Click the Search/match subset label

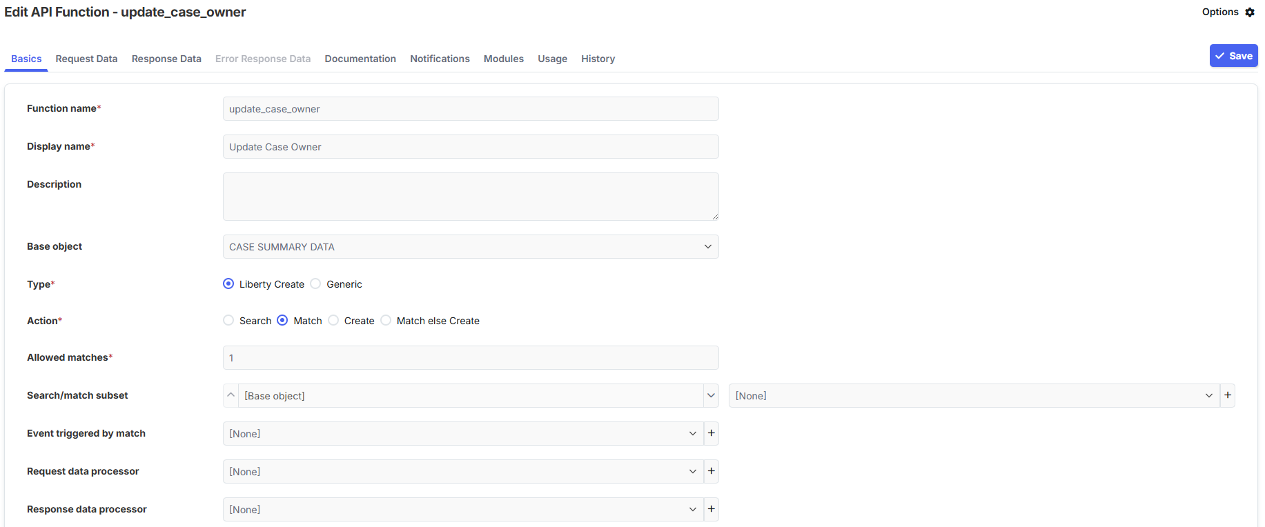(x=77, y=395)
